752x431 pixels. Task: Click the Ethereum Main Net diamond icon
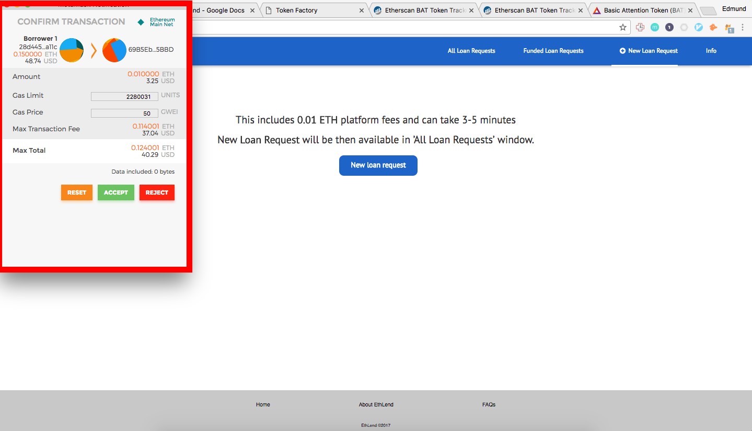point(141,22)
